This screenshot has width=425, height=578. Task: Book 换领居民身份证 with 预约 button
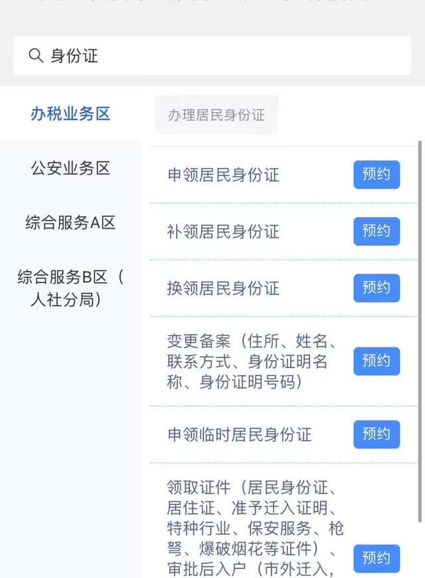click(377, 288)
